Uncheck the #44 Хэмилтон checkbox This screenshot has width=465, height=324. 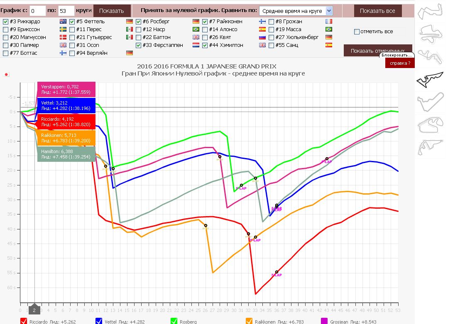click(x=205, y=45)
